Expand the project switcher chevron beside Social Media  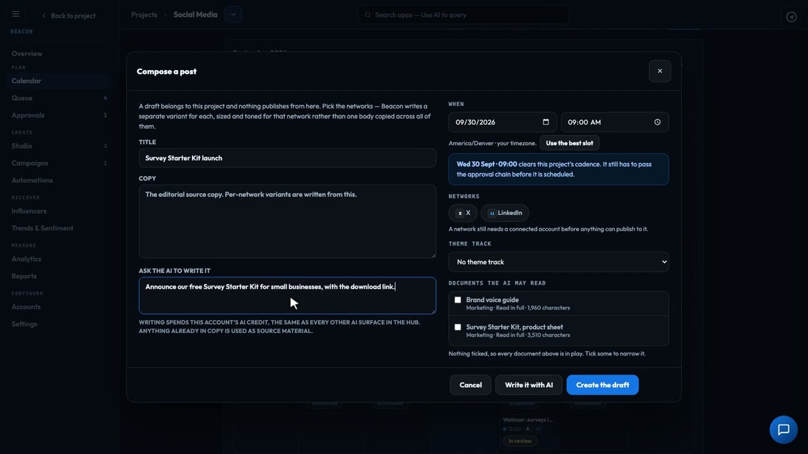[233, 15]
